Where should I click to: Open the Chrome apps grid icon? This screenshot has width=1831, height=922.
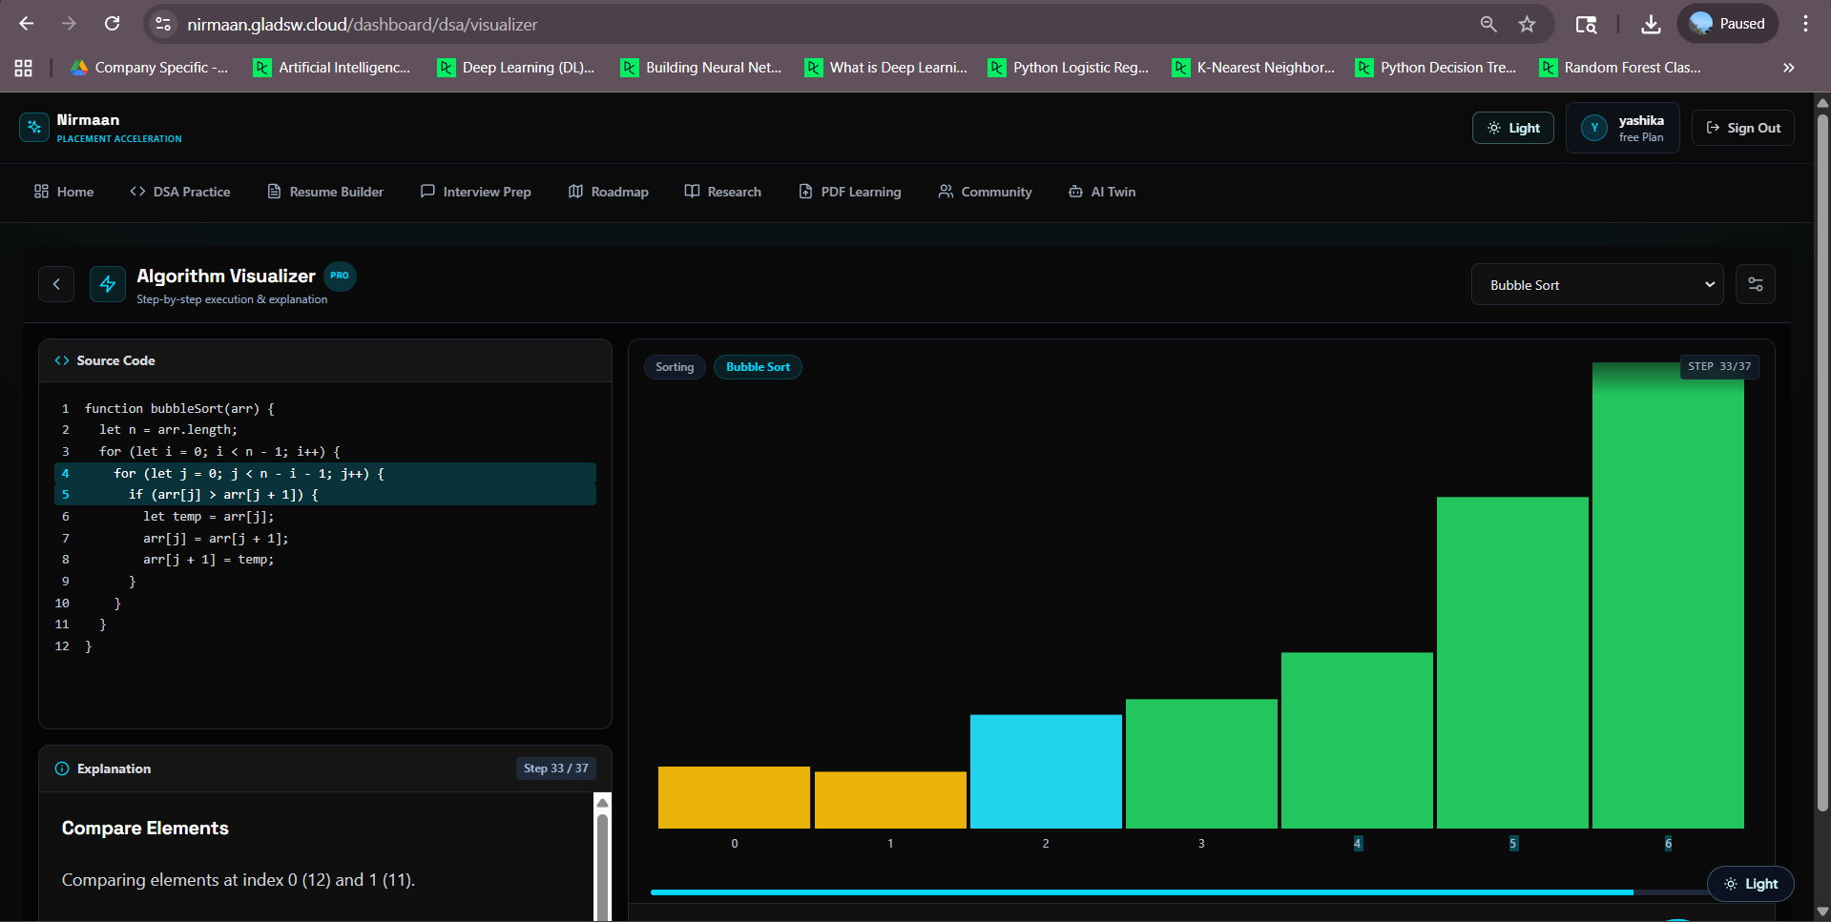pos(24,68)
